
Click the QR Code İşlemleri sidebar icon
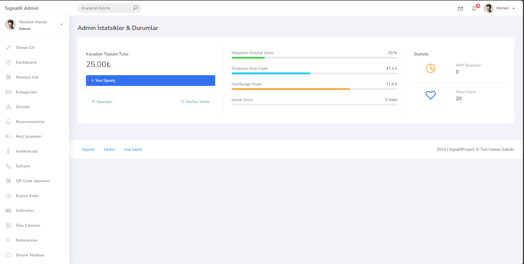pyautogui.click(x=9, y=181)
